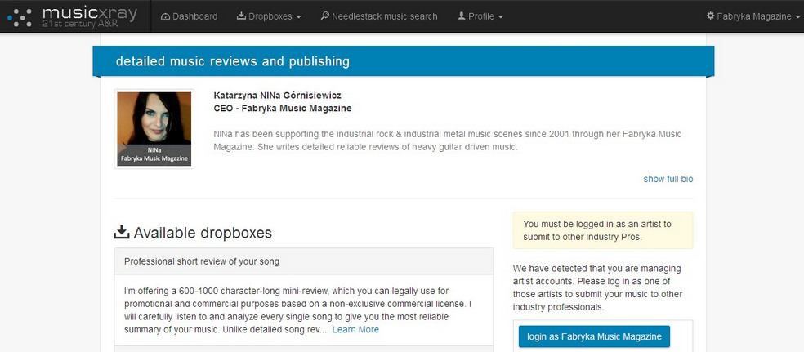804x352 pixels.
Task: Click the musicxray dots logo icon
Action: coord(20,16)
